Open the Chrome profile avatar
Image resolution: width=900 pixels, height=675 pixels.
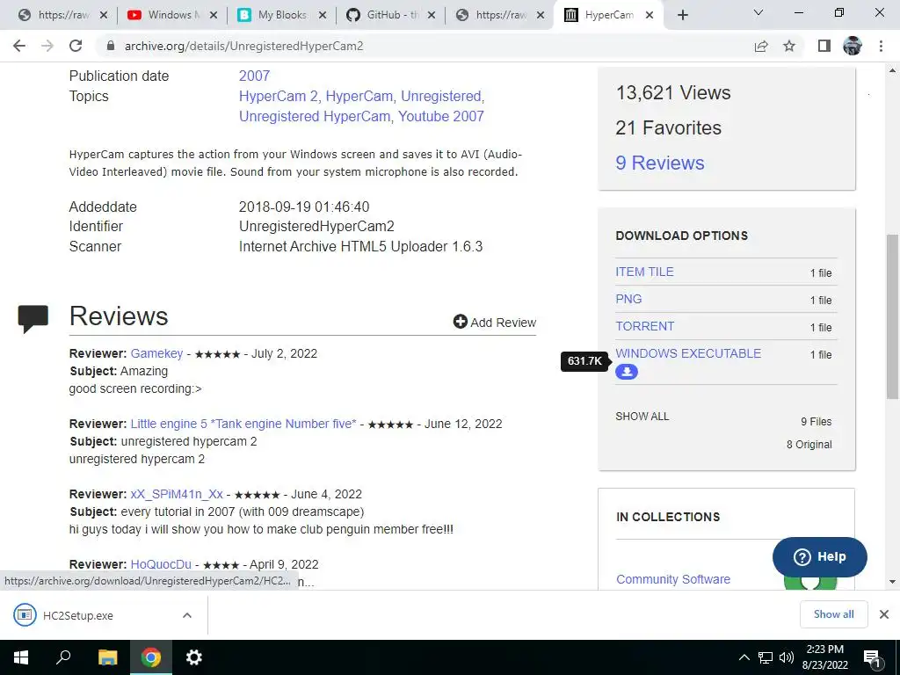(x=853, y=46)
